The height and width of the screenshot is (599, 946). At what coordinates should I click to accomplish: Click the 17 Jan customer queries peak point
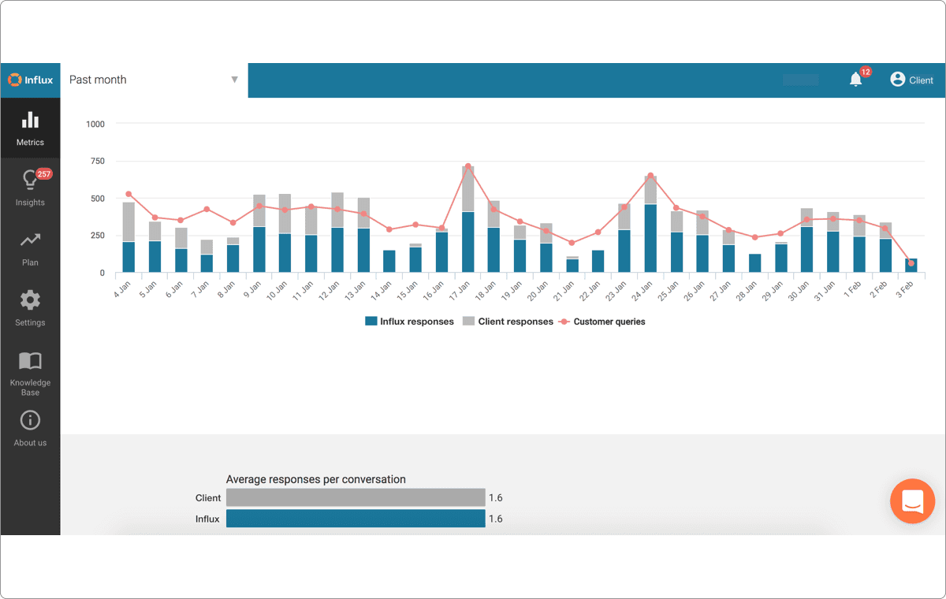coord(468,166)
